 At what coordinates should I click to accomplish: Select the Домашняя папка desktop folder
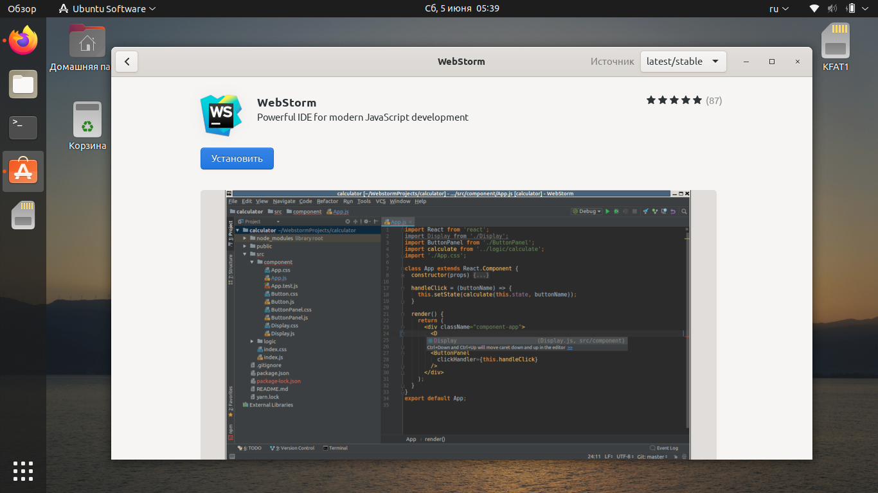pos(87,44)
